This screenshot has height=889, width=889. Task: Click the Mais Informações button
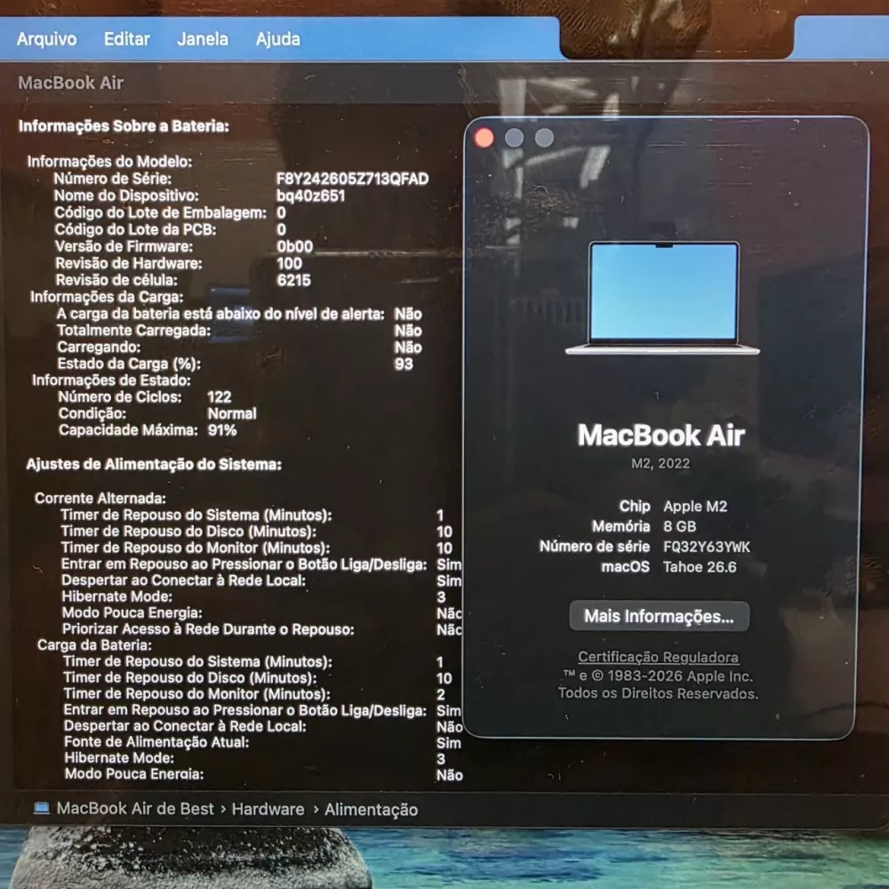(x=660, y=616)
